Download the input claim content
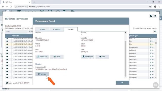Screen dimensions: 162x91 pos(42,57)
